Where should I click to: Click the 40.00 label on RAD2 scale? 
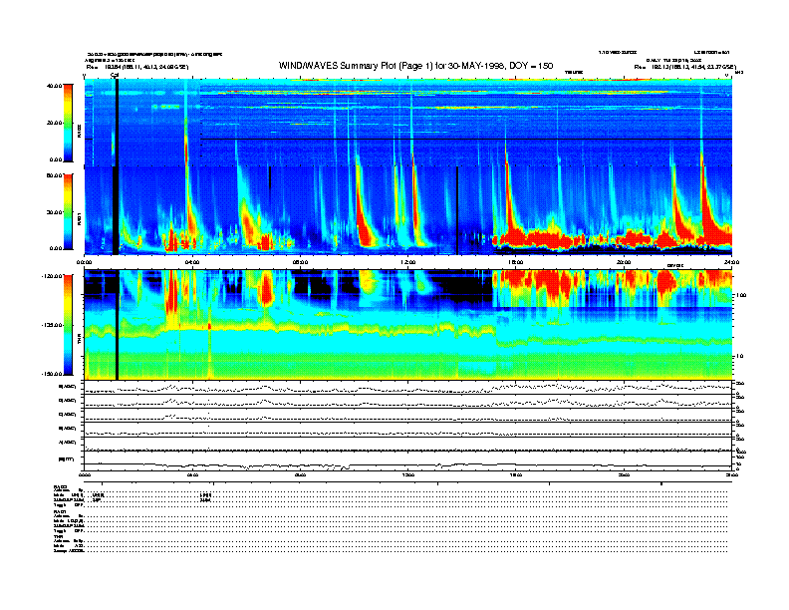(x=54, y=86)
